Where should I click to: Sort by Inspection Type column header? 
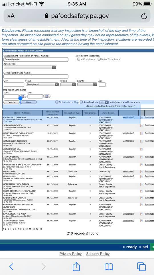[x=72, y=113]
